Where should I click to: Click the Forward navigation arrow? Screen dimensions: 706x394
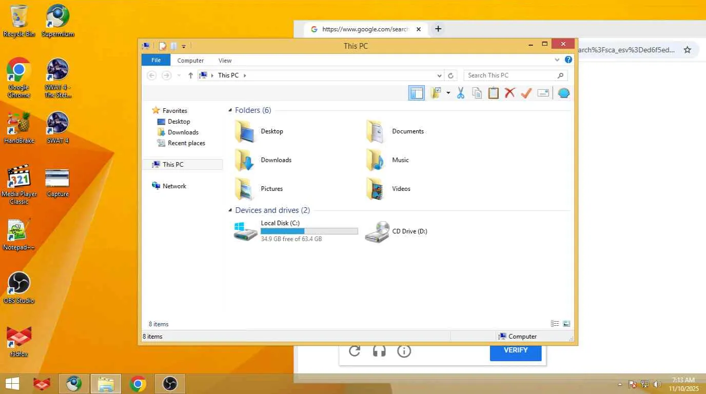(166, 75)
